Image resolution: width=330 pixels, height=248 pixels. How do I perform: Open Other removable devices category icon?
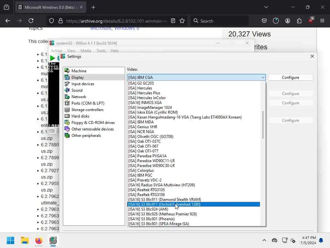[x=67, y=129]
